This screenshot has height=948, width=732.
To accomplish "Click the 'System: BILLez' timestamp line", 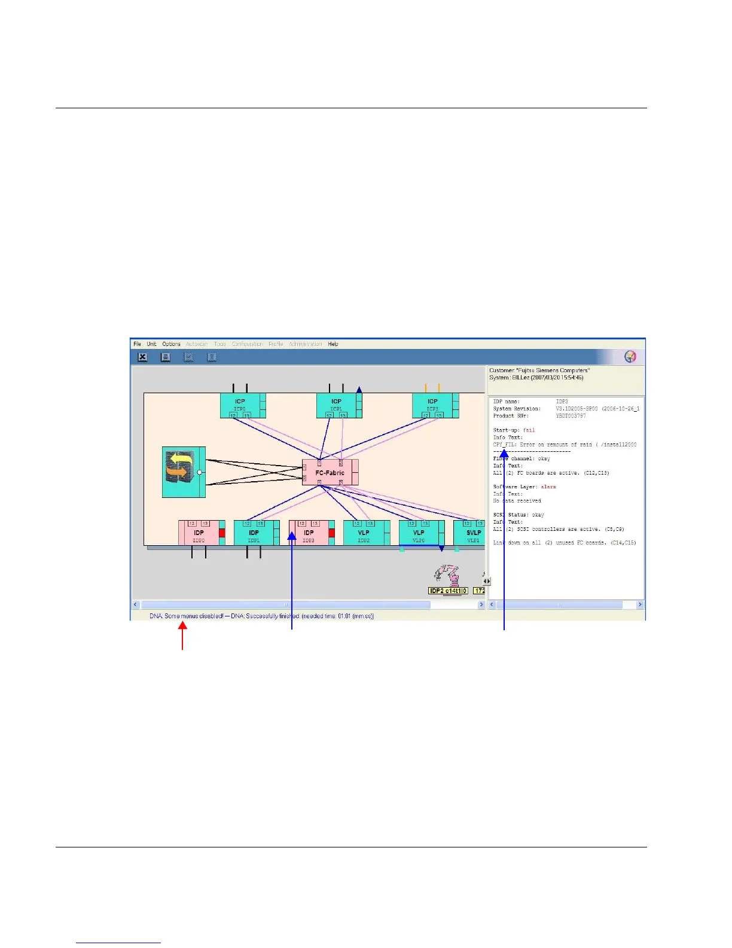I will [536, 378].
